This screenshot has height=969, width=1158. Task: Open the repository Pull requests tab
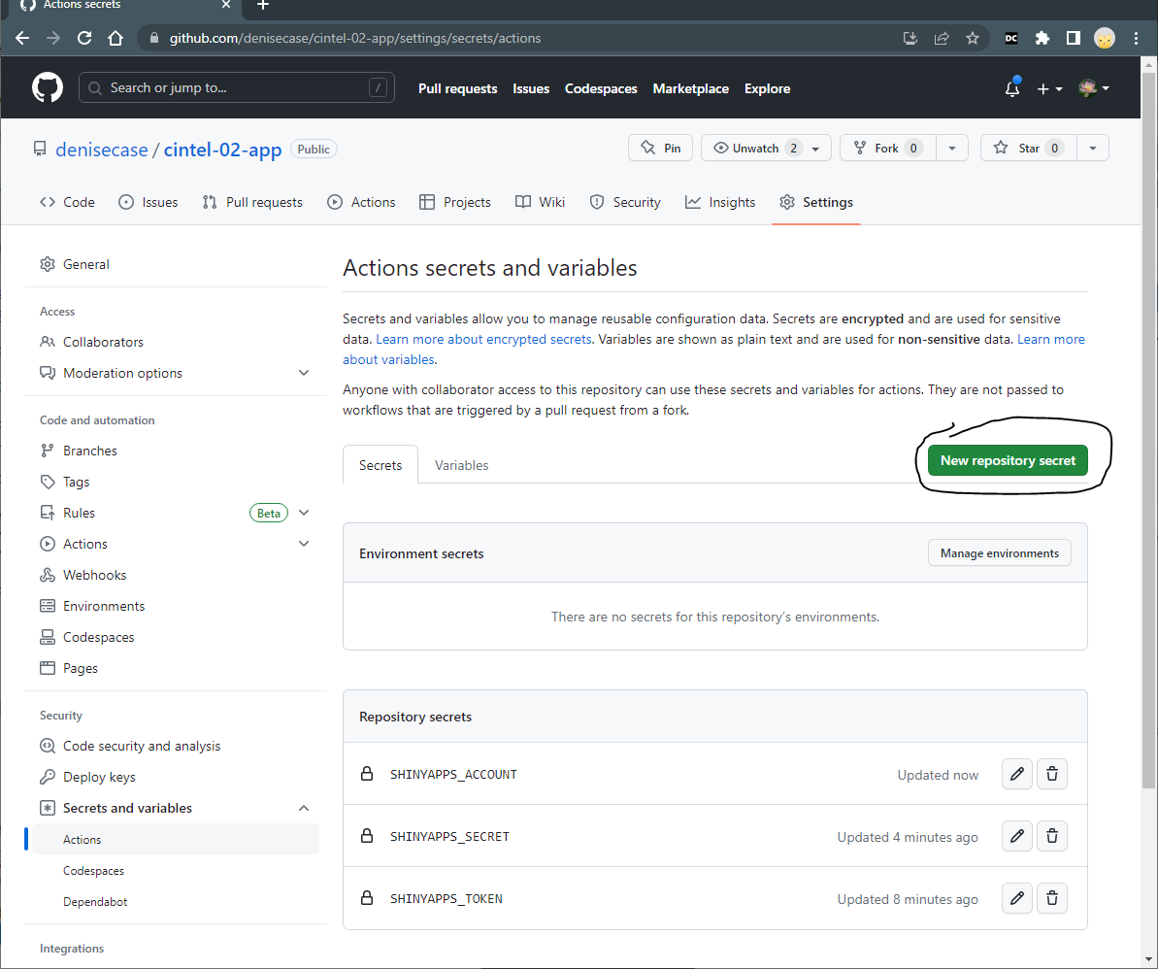tap(252, 202)
